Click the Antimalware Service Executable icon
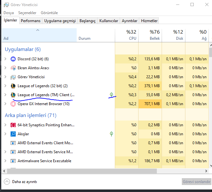Screen dimensions: 212x192 click(x=13, y=161)
